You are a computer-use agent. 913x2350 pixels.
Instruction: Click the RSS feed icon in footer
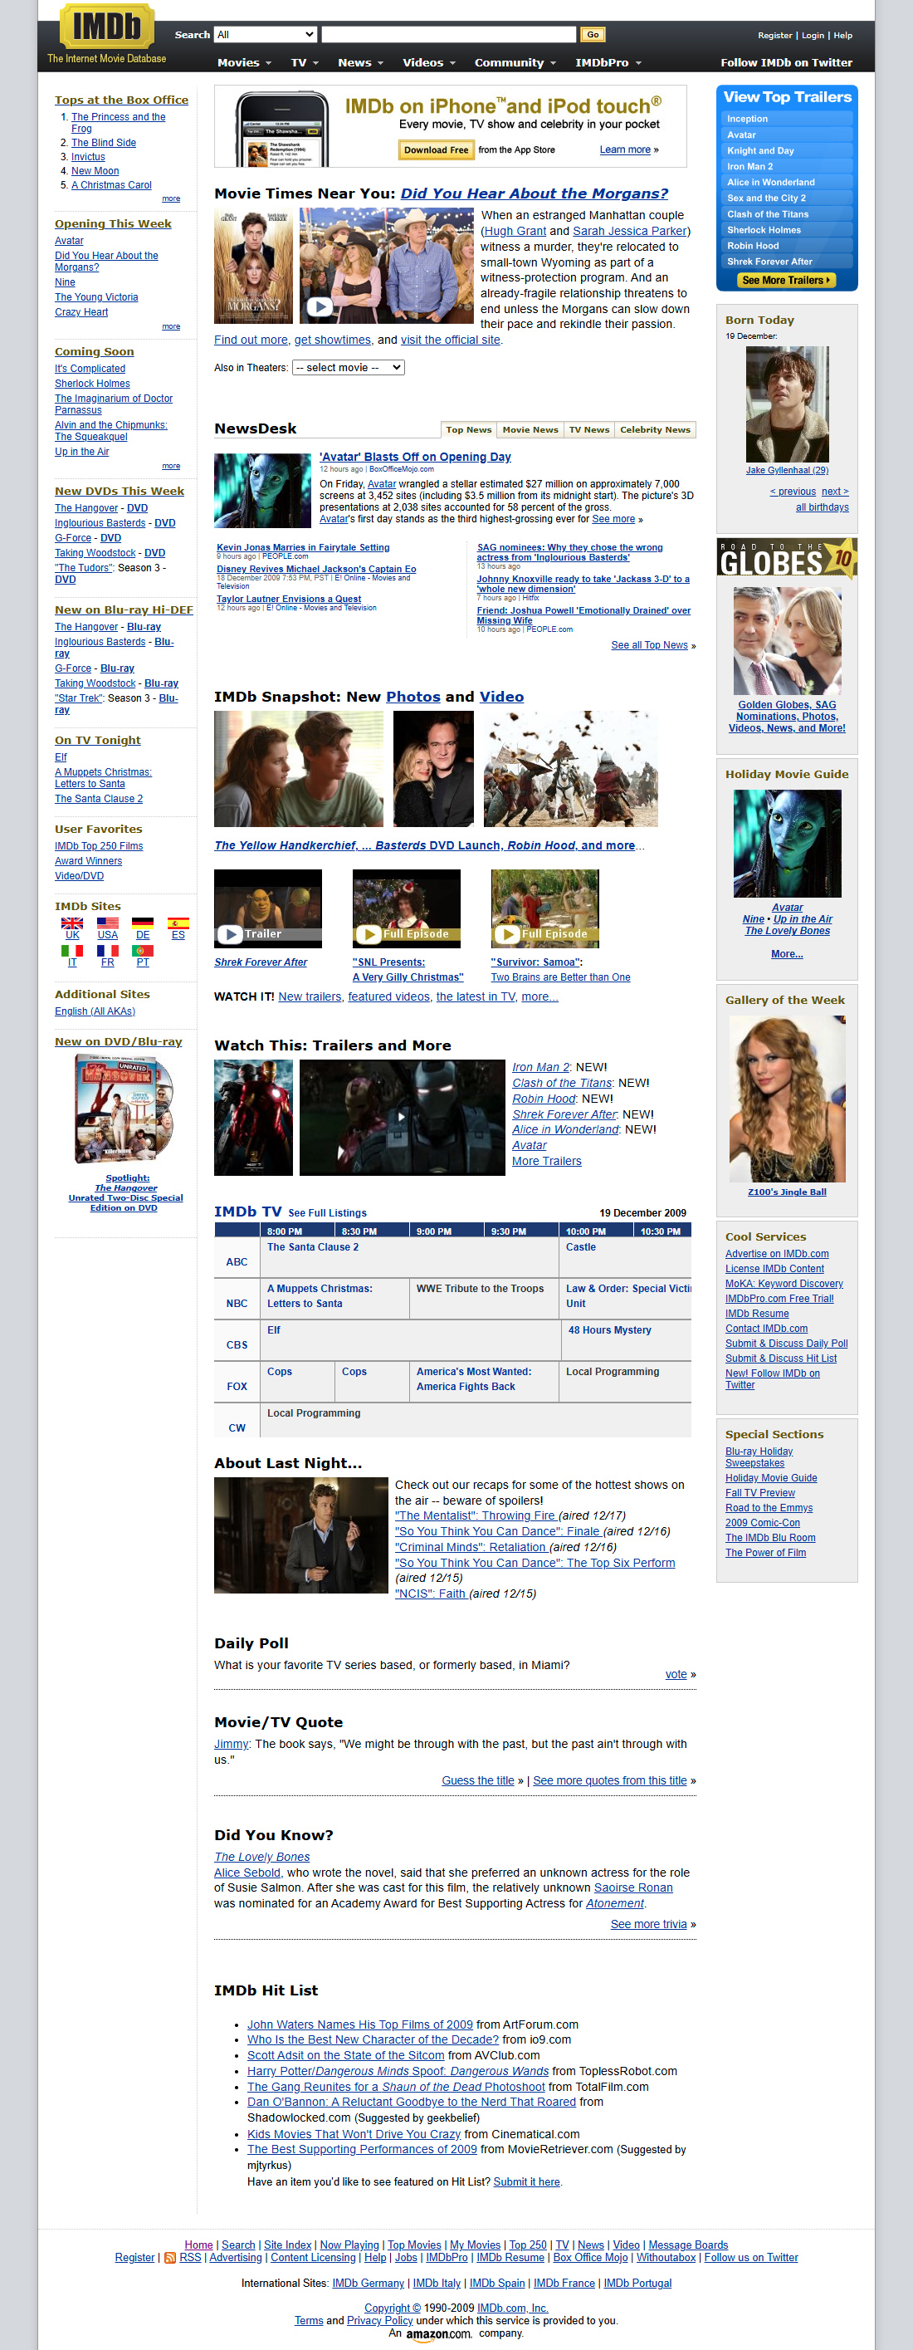[x=169, y=2258]
